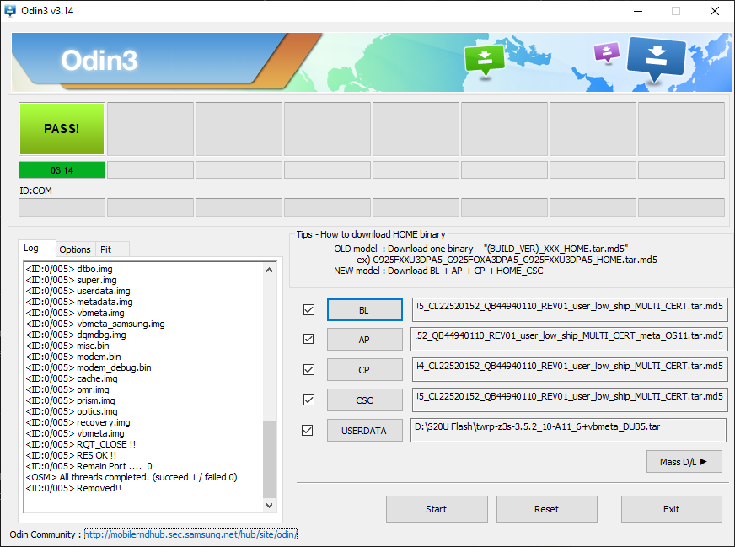Click the Reset button
The height and width of the screenshot is (547, 735).
(546, 509)
